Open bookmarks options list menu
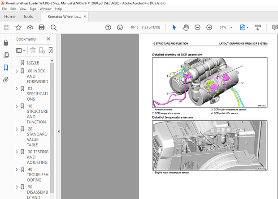 [x=21, y=51]
